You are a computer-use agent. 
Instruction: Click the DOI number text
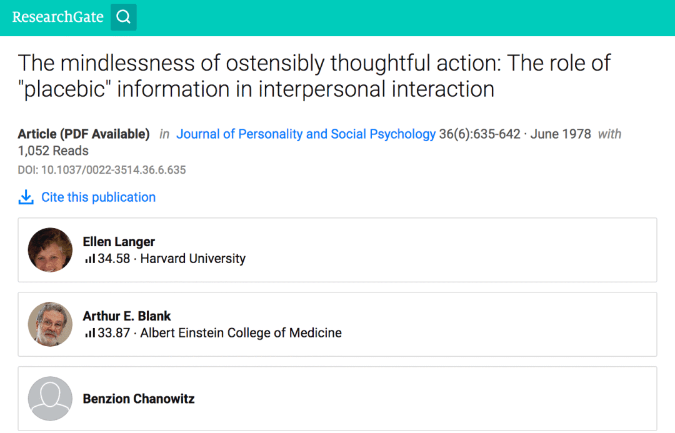[102, 170]
